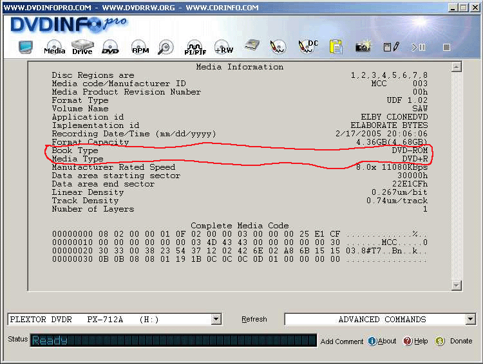Click the ADVANCED COMMANDS field text
The image size is (483, 364).
tap(382, 320)
